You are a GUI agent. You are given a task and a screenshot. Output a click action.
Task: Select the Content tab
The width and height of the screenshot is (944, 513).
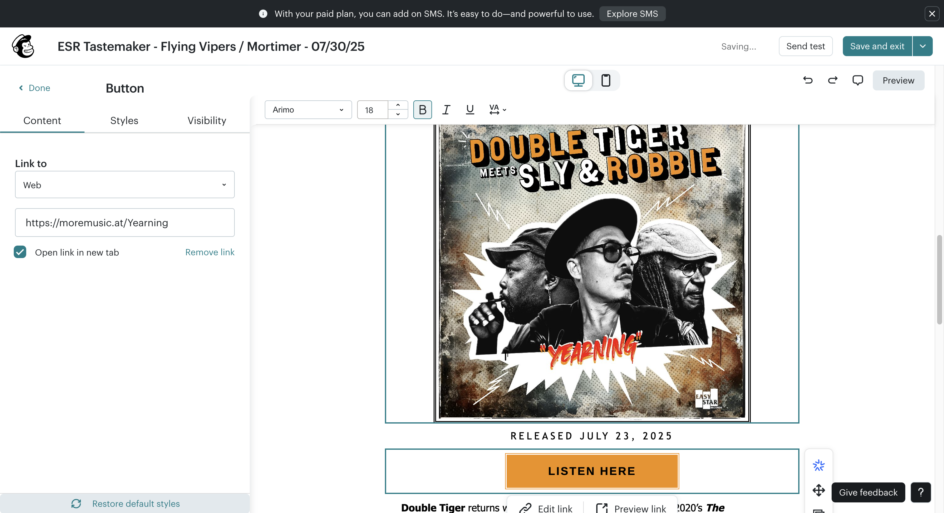click(x=42, y=120)
